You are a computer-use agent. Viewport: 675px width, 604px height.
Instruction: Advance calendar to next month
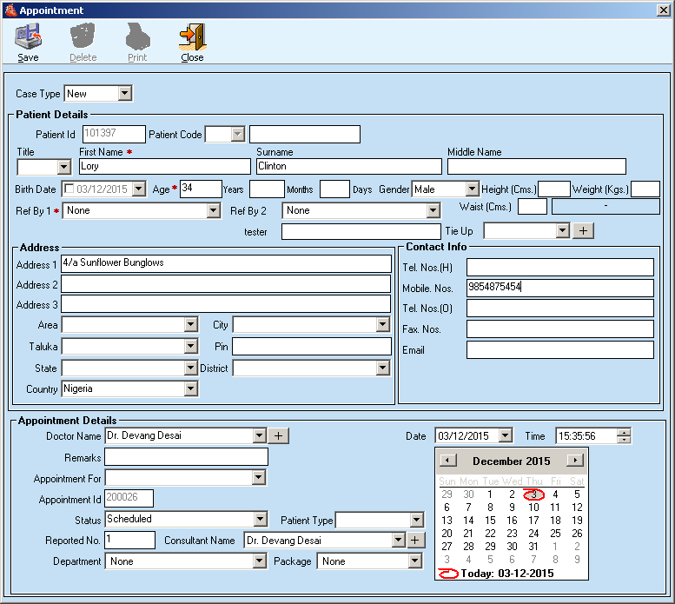tap(574, 461)
